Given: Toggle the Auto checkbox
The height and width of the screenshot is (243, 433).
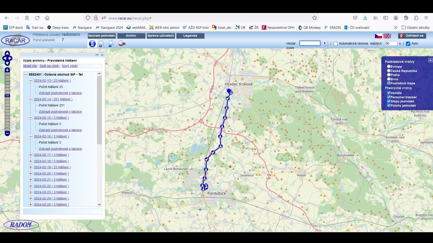Looking at the screenshot, I should tap(408, 44).
